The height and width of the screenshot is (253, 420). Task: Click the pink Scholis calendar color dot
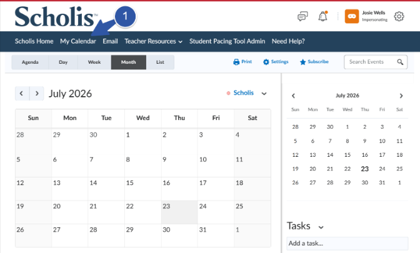coord(229,93)
